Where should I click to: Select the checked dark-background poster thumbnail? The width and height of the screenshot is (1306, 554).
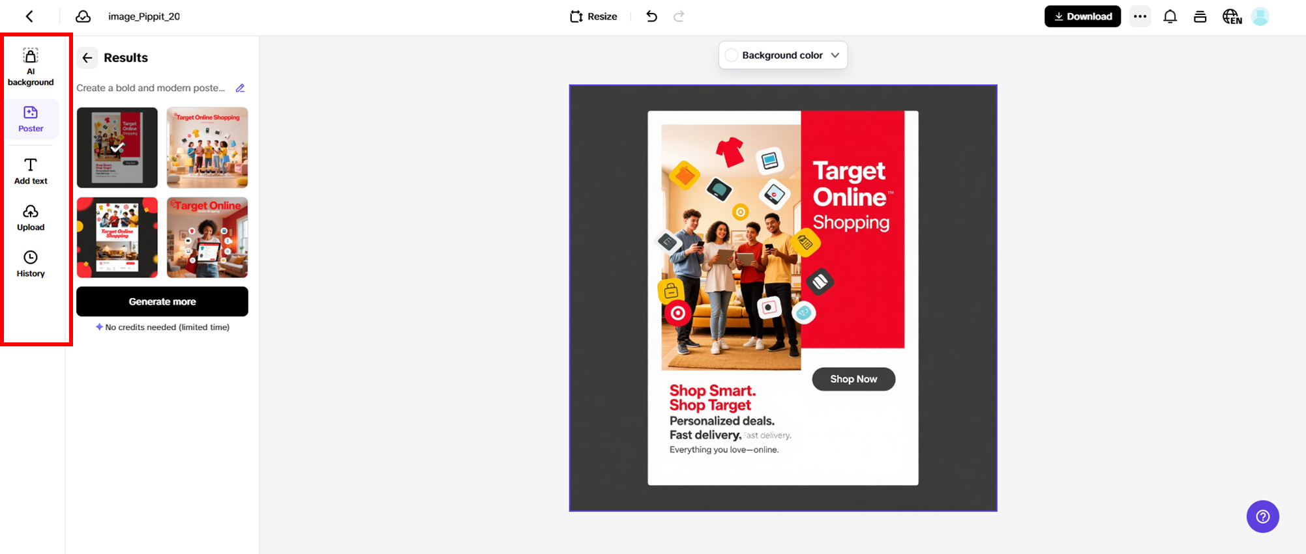click(x=117, y=148)
